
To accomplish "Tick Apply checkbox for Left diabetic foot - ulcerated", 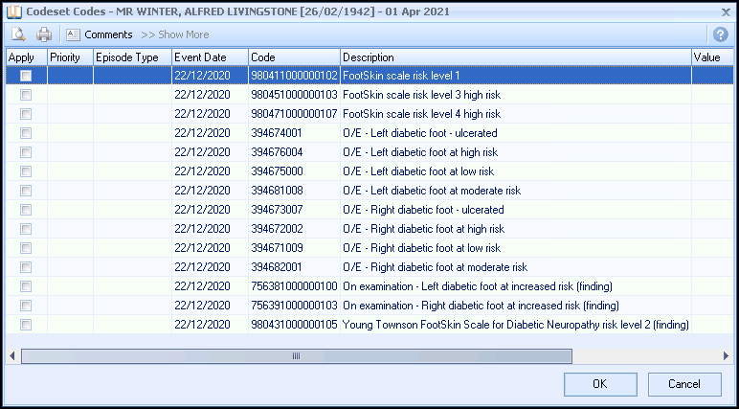I will [26, 133].
